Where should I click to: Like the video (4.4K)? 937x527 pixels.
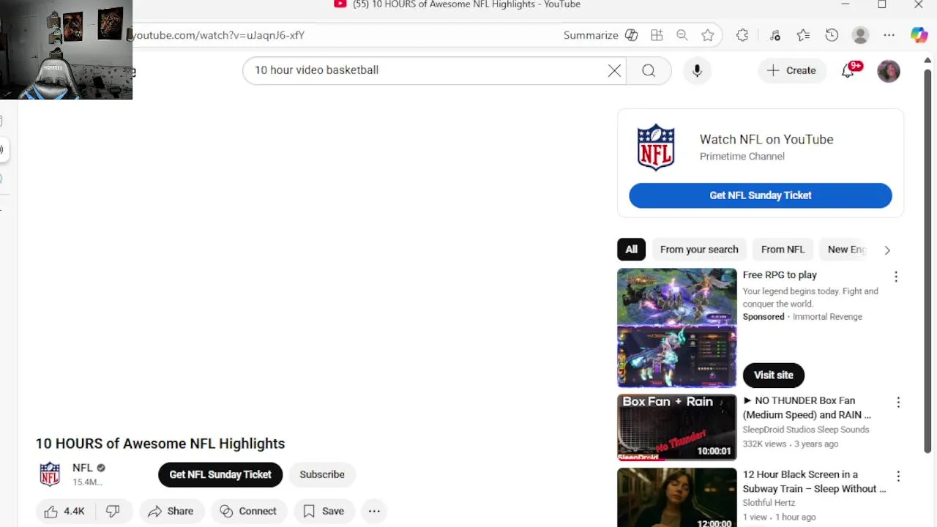pos(64,511)
